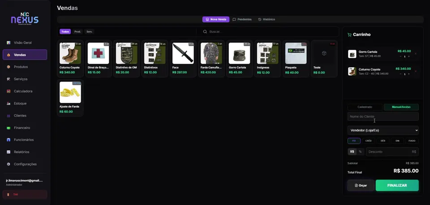Image resolution: width=430 pixels, height=205 pixels.
Task: Select Manual/Avulso customer mode
Action: 401,107
